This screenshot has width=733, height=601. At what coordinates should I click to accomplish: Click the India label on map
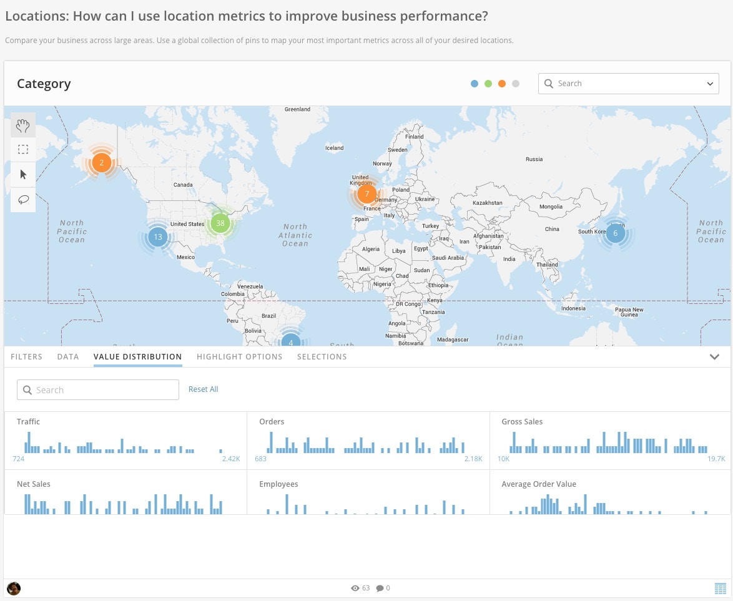pyautogui.click(x=509, y=259)
